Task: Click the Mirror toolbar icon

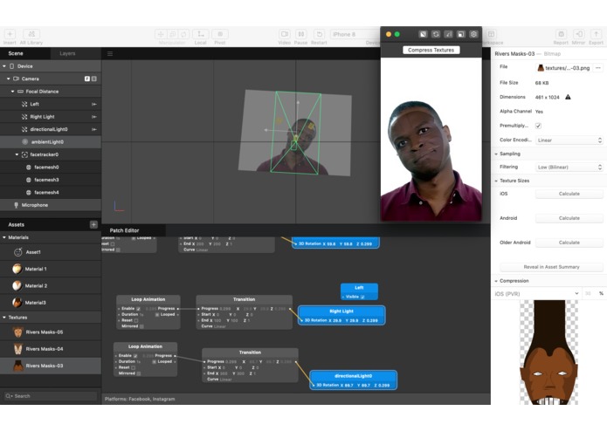Action: coord(579,34)
